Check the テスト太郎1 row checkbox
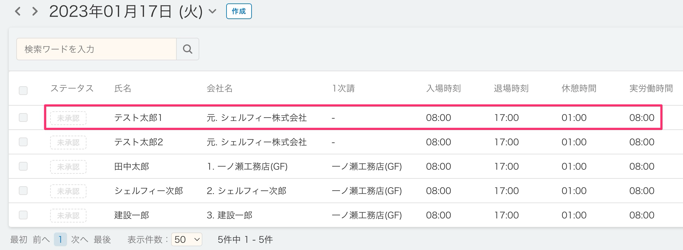 pos(23,117)
